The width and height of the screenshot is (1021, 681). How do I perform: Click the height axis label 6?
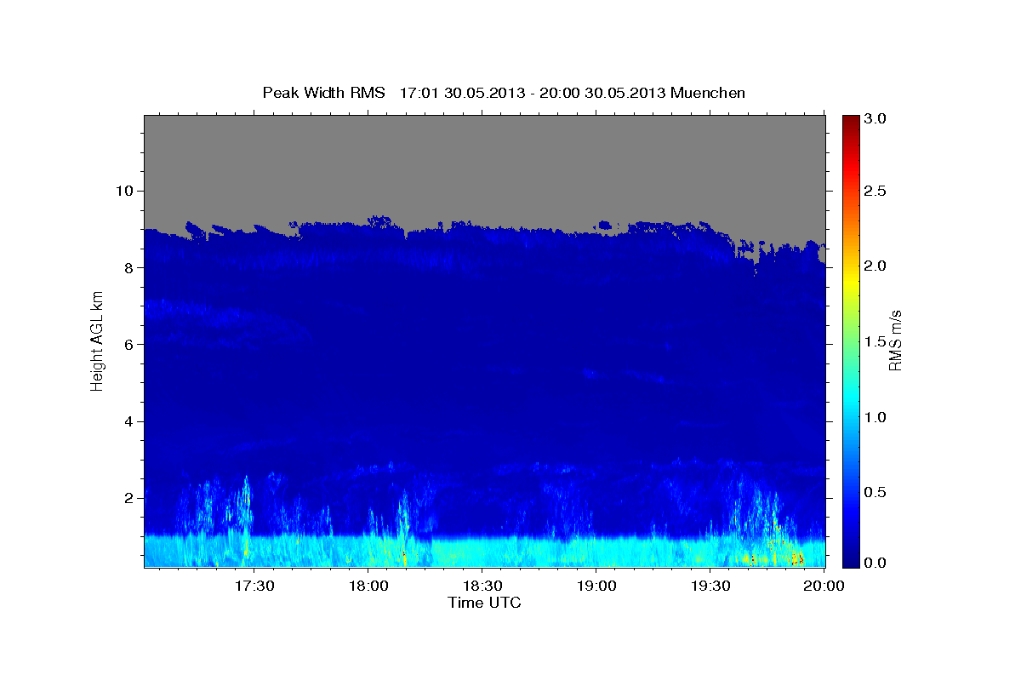(131, 344)
